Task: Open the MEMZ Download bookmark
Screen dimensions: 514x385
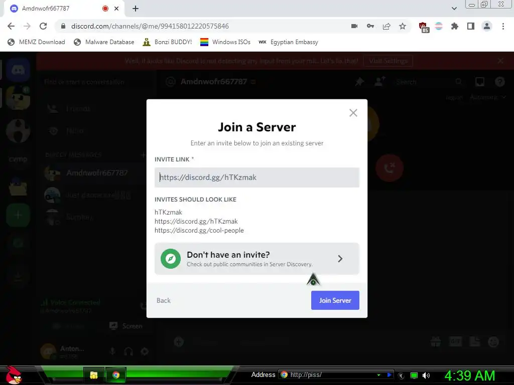Action: click(x=36, y=42)
